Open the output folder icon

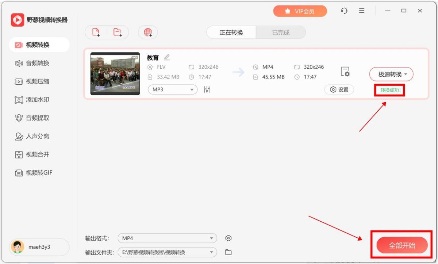click(228, 252)
